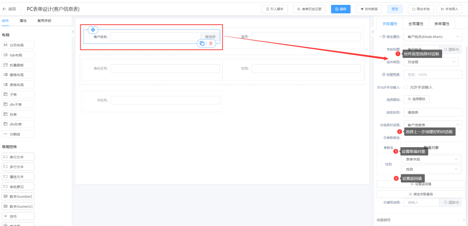Help icon next to 绑定属性
Viewport: 468px width, 226px height.
[x=384, y=36]
